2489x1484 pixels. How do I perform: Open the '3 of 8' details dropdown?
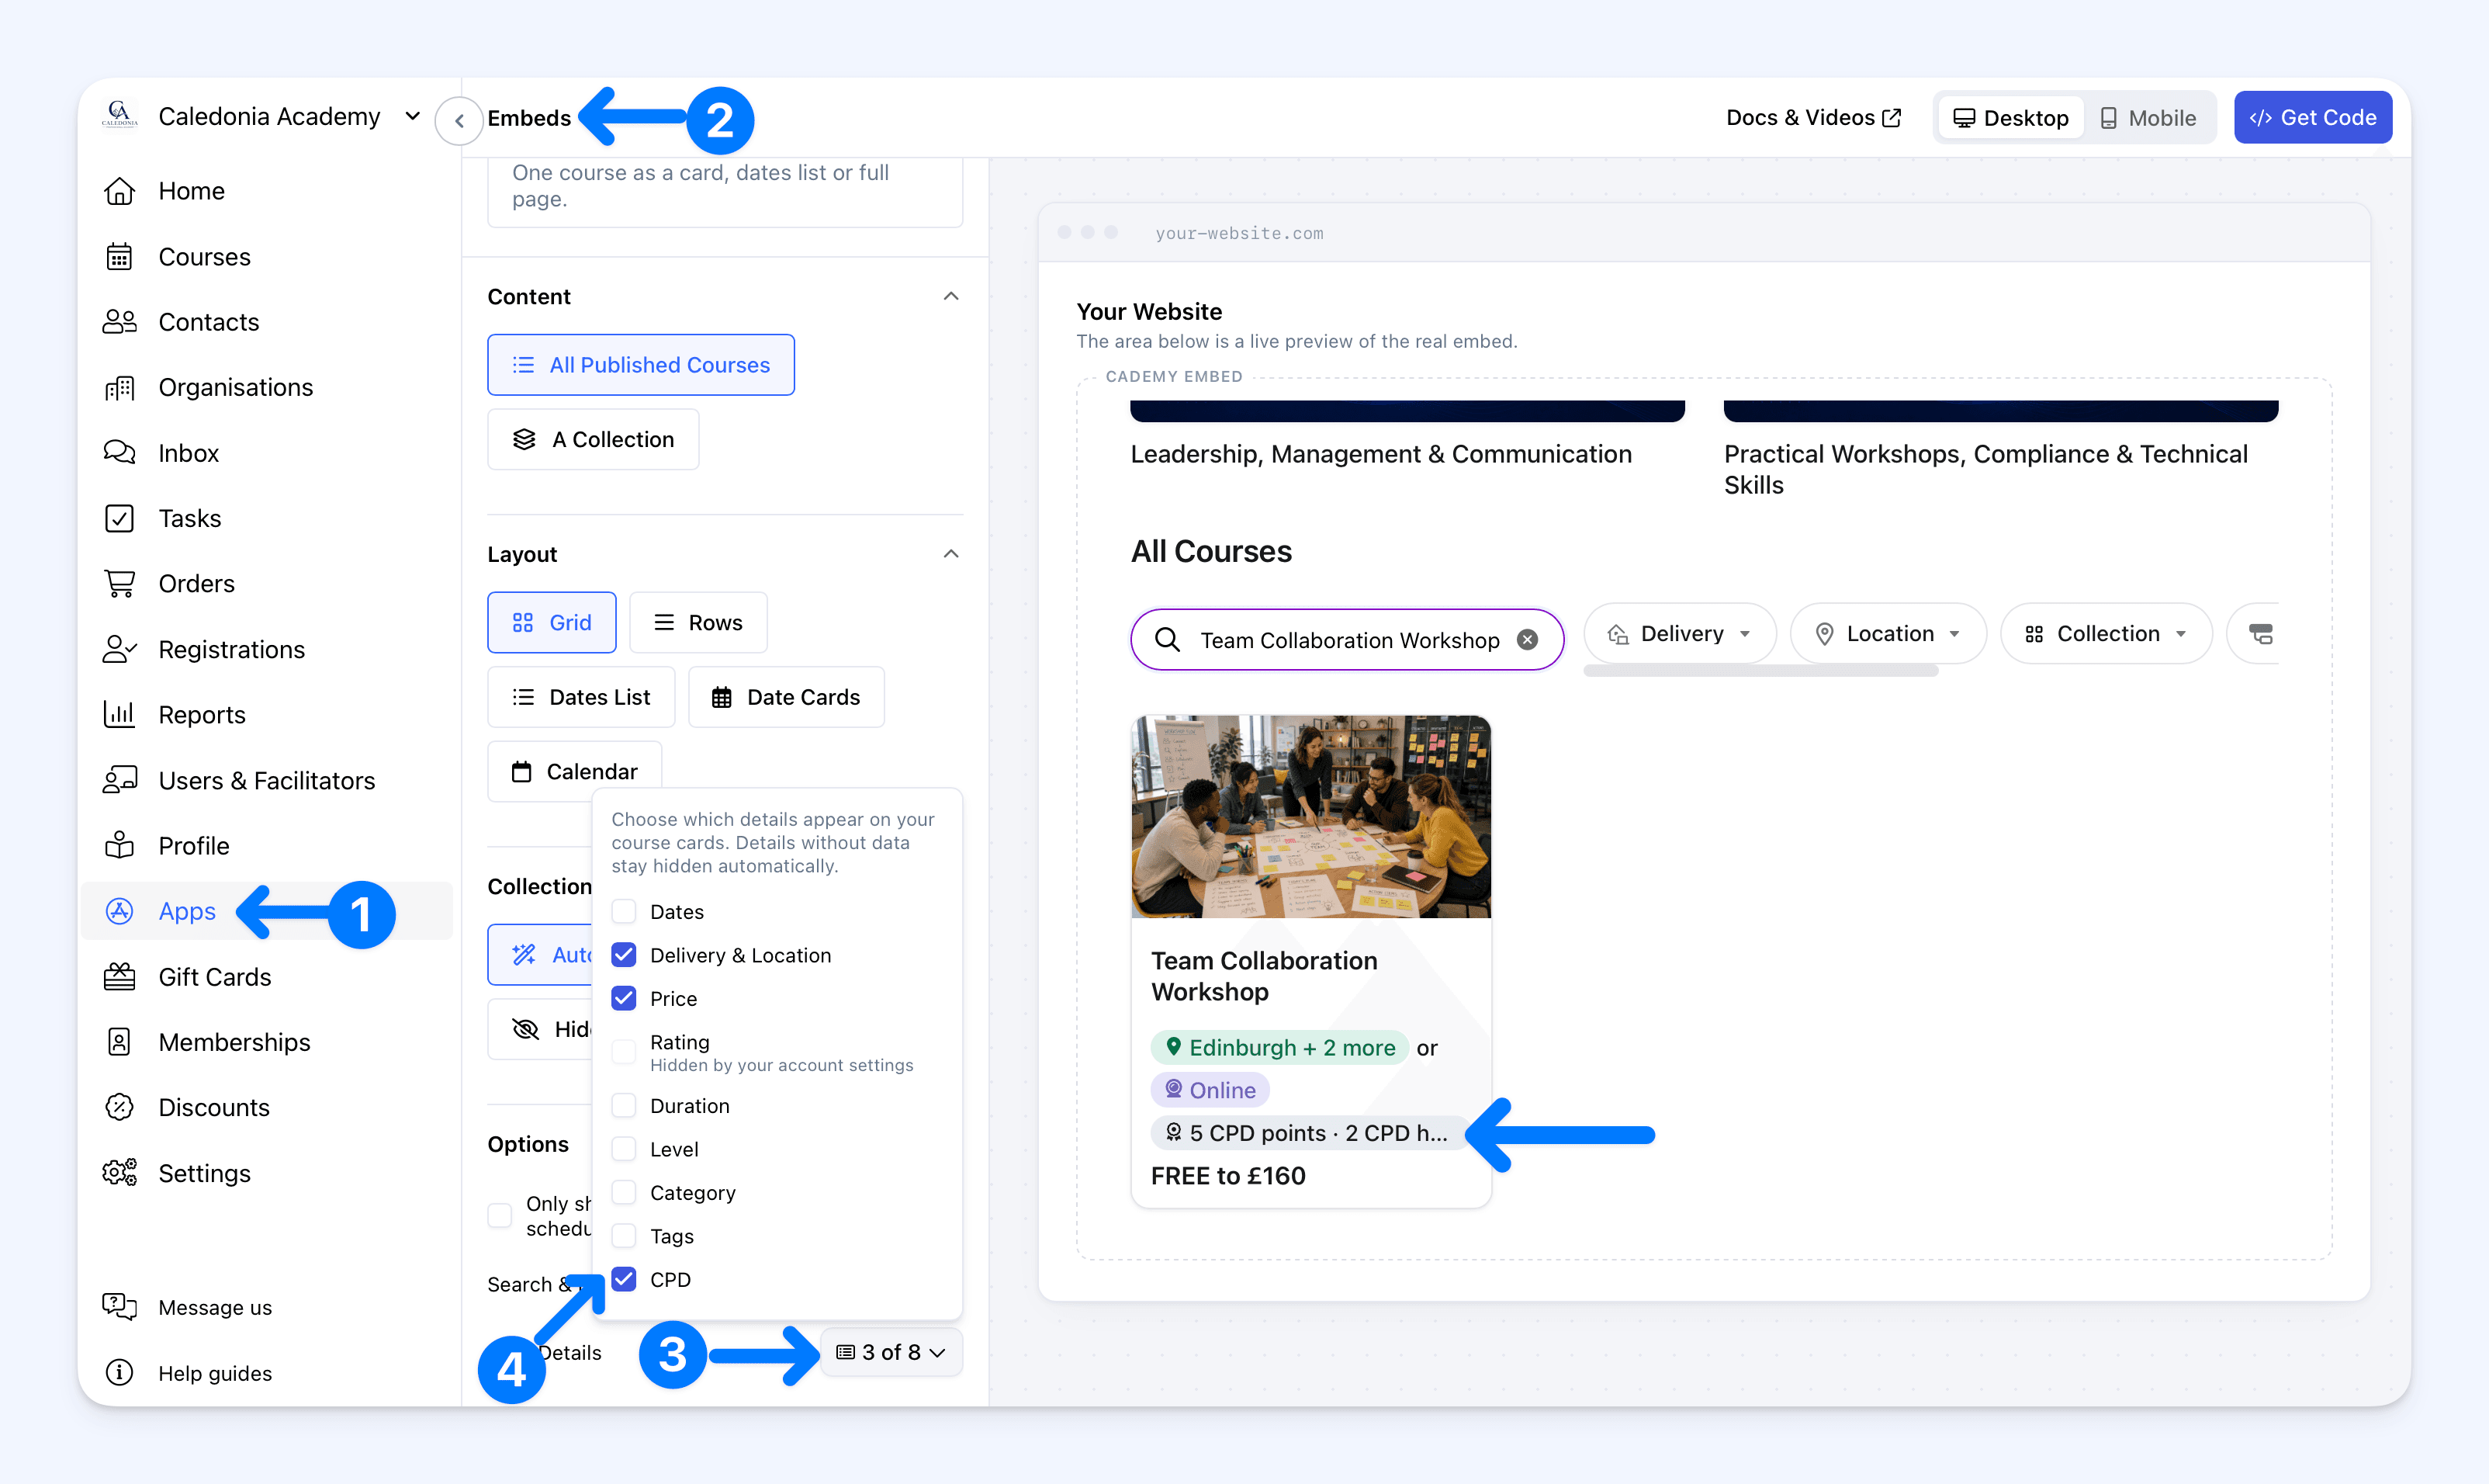click(x=891, y=1352)
